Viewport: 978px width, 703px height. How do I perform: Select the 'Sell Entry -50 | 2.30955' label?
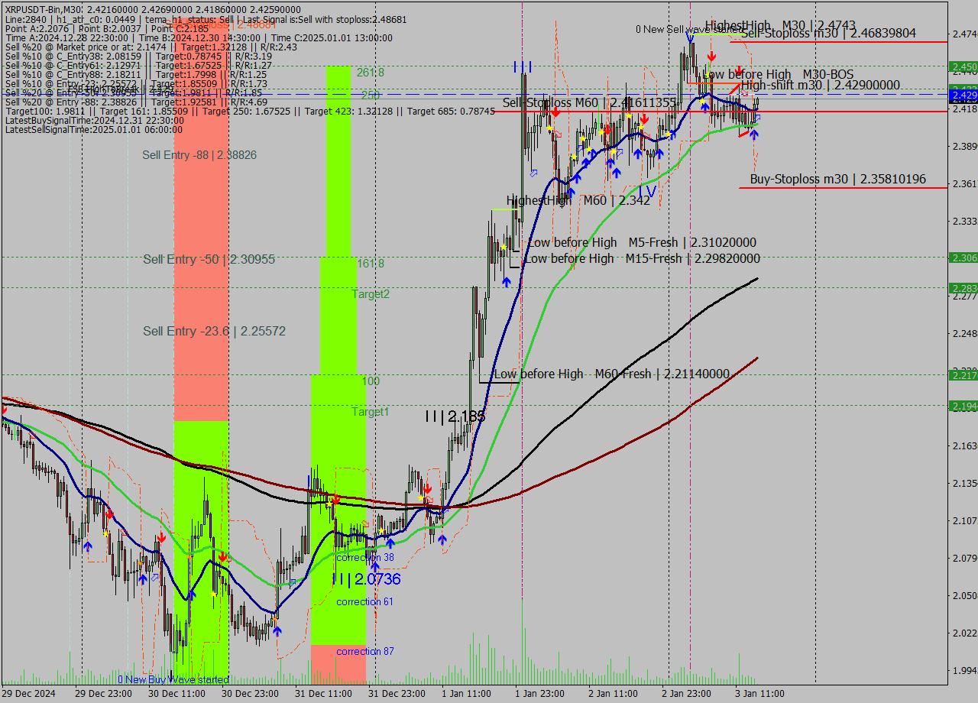pyautogui.click(x=209, y=260)
